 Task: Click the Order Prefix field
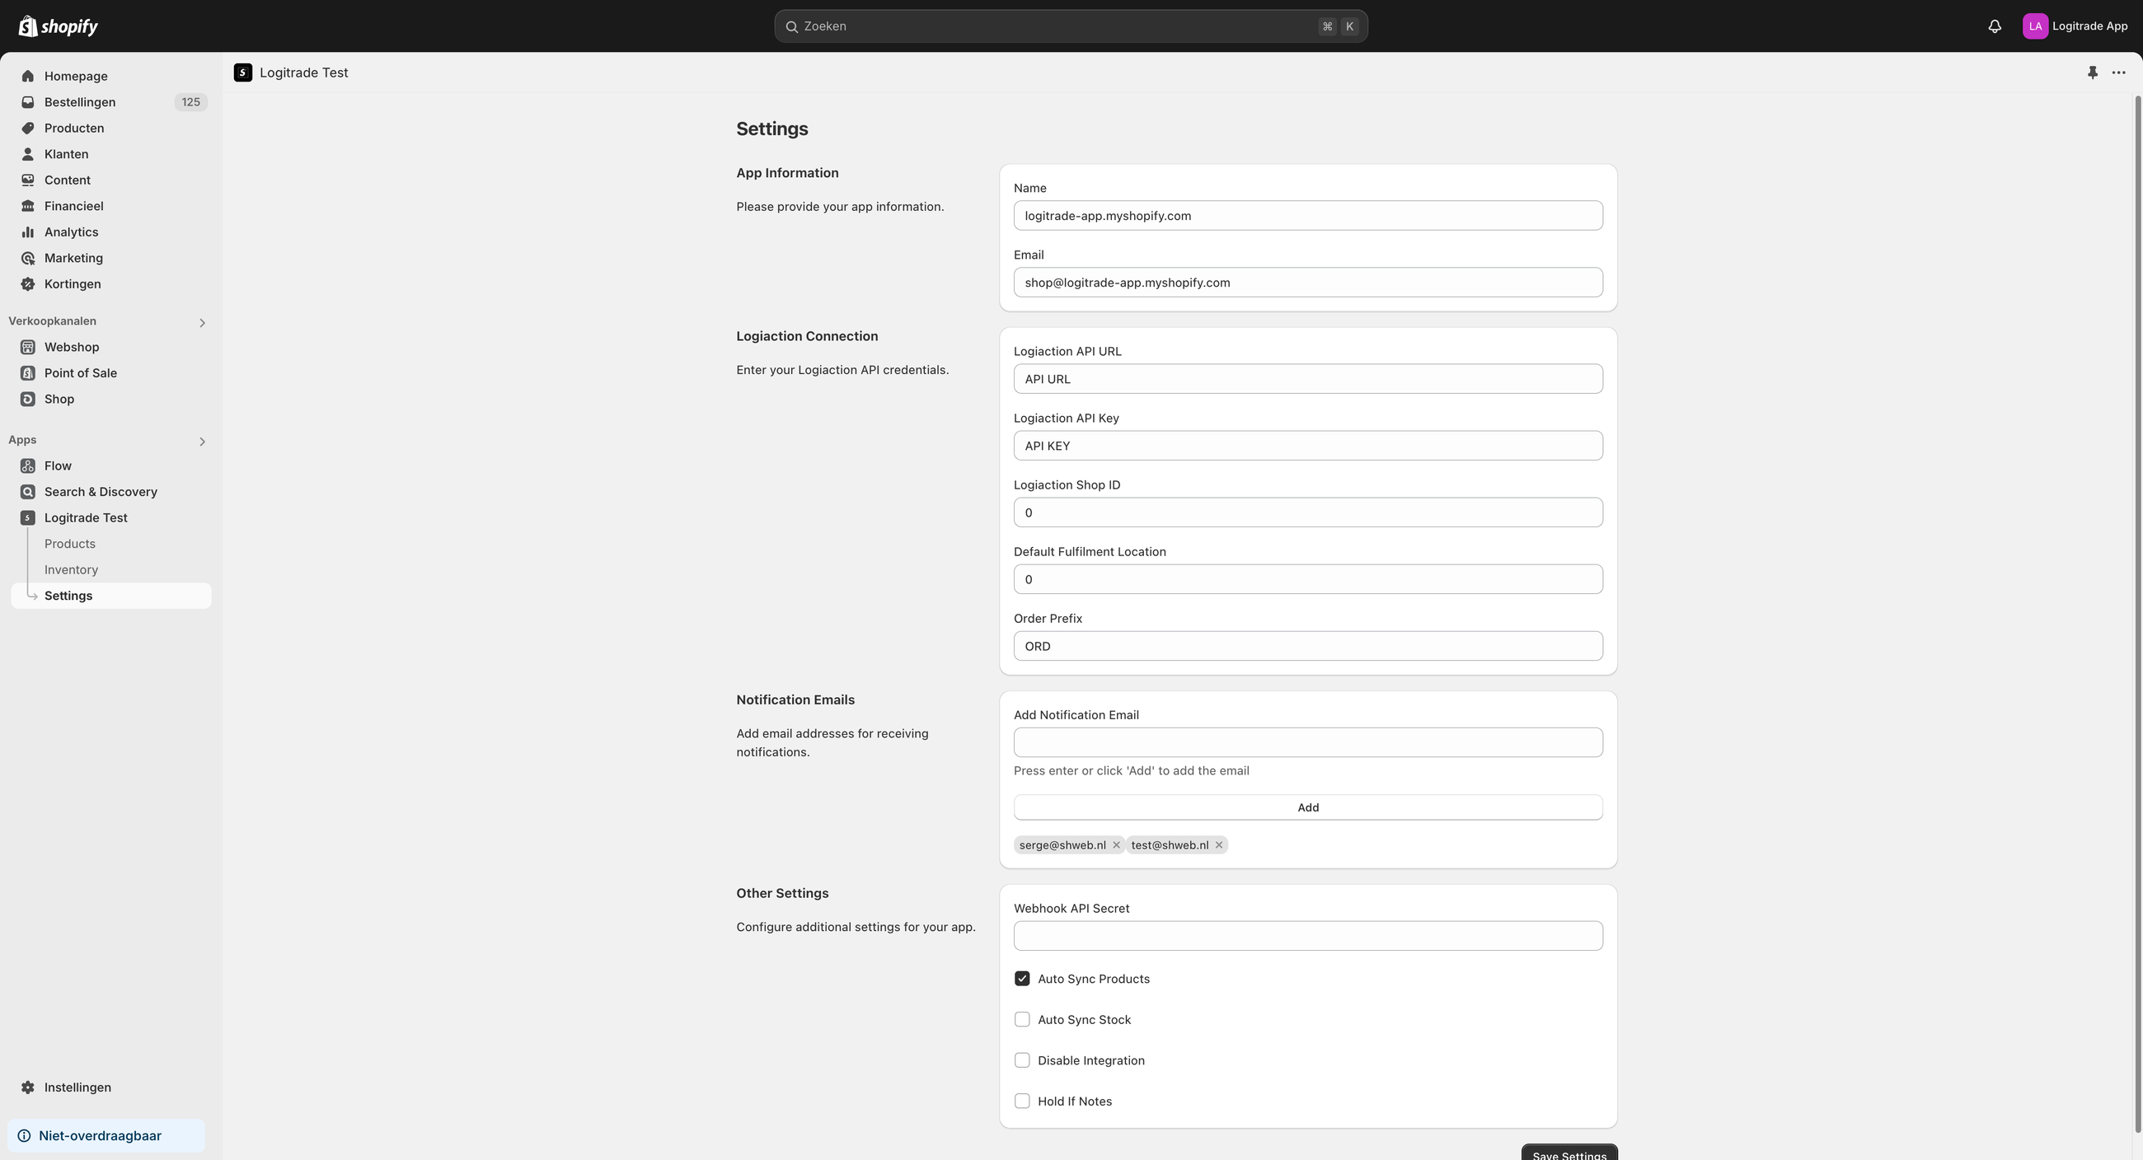[1308, 646]
